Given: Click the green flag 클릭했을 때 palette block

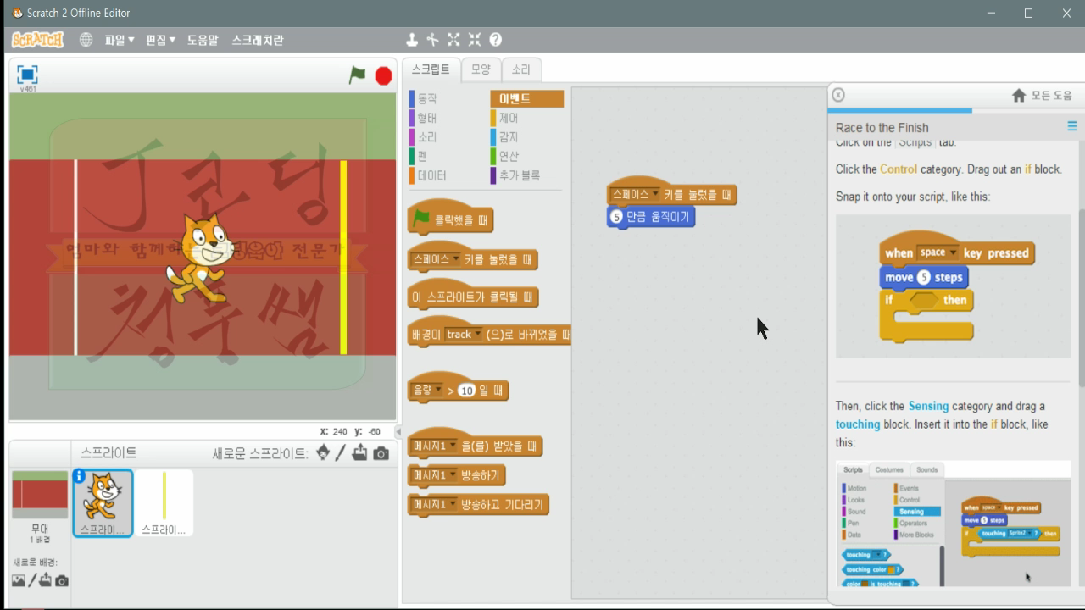Looking at the screenshot, I should pos(450,219).
